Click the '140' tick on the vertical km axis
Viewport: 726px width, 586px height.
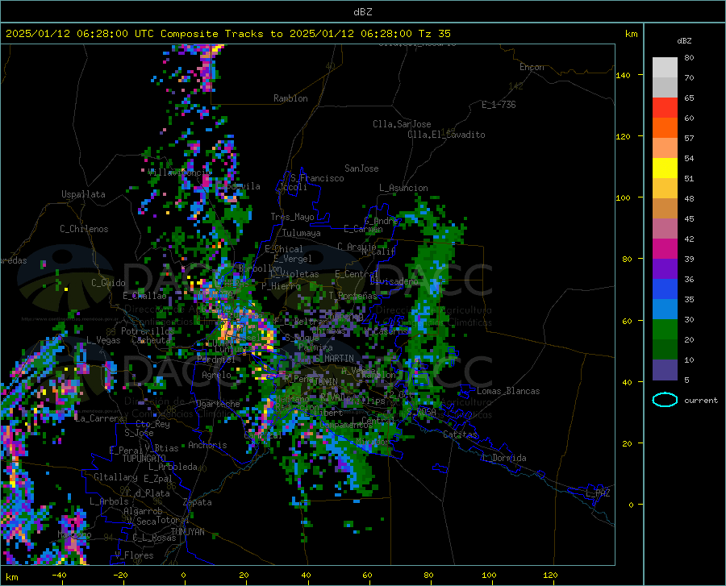(x=623, y=75)
